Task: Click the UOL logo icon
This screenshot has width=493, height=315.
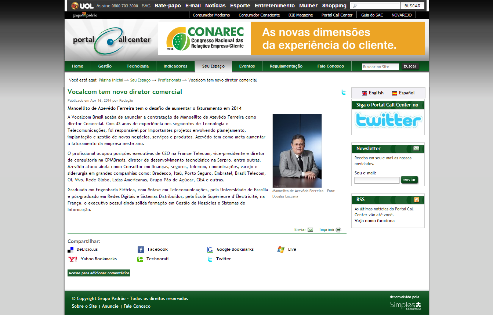Action: click(82, 6)
